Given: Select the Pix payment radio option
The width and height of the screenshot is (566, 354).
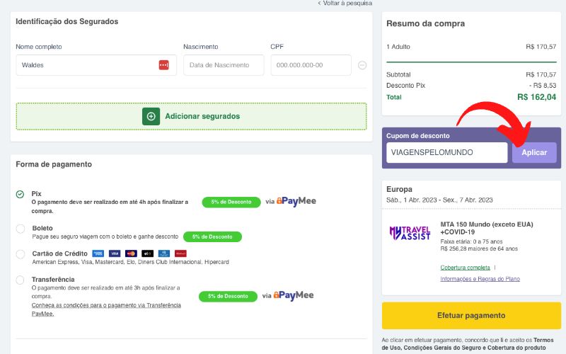Looking at the screenshot, I should coord(20,194).
